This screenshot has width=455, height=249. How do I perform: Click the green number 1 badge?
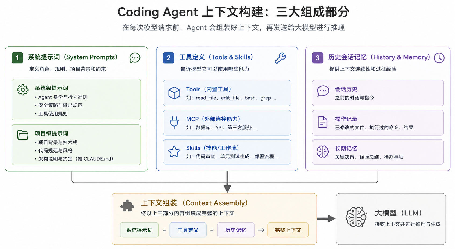point(17,58)
